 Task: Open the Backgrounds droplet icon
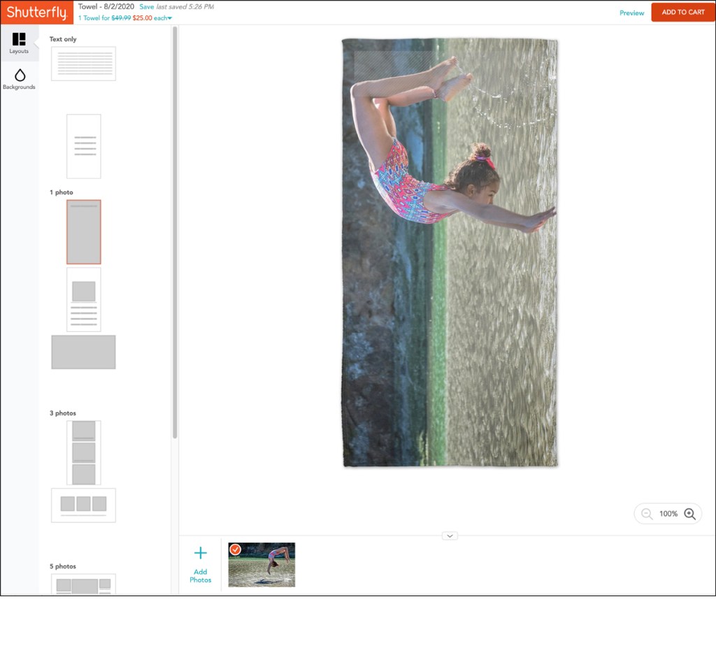pos(19,76)
